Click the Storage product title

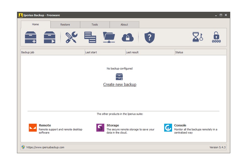113,125
